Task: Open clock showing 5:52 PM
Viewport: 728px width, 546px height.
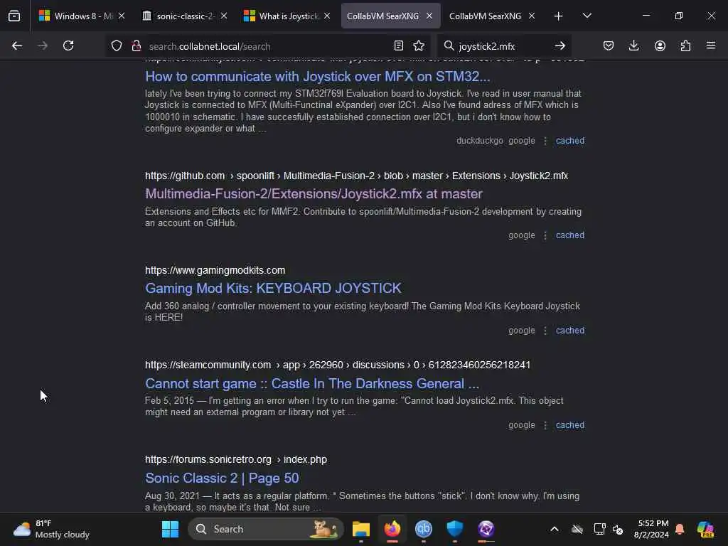Action: coord(652,529)
